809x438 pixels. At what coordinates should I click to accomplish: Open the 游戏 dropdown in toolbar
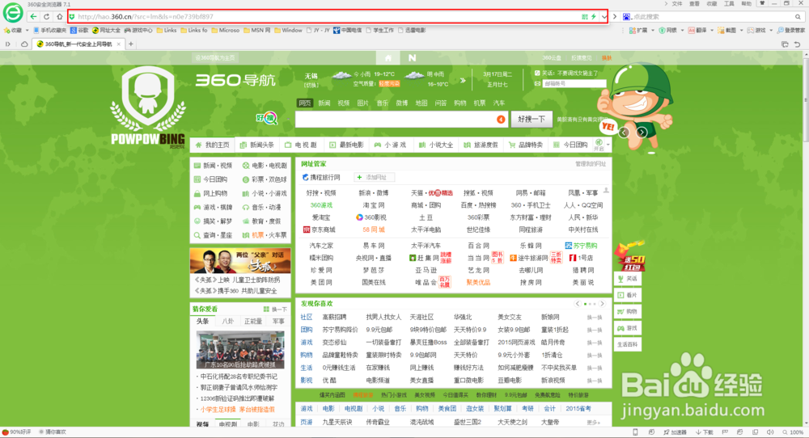coord(771,31)
